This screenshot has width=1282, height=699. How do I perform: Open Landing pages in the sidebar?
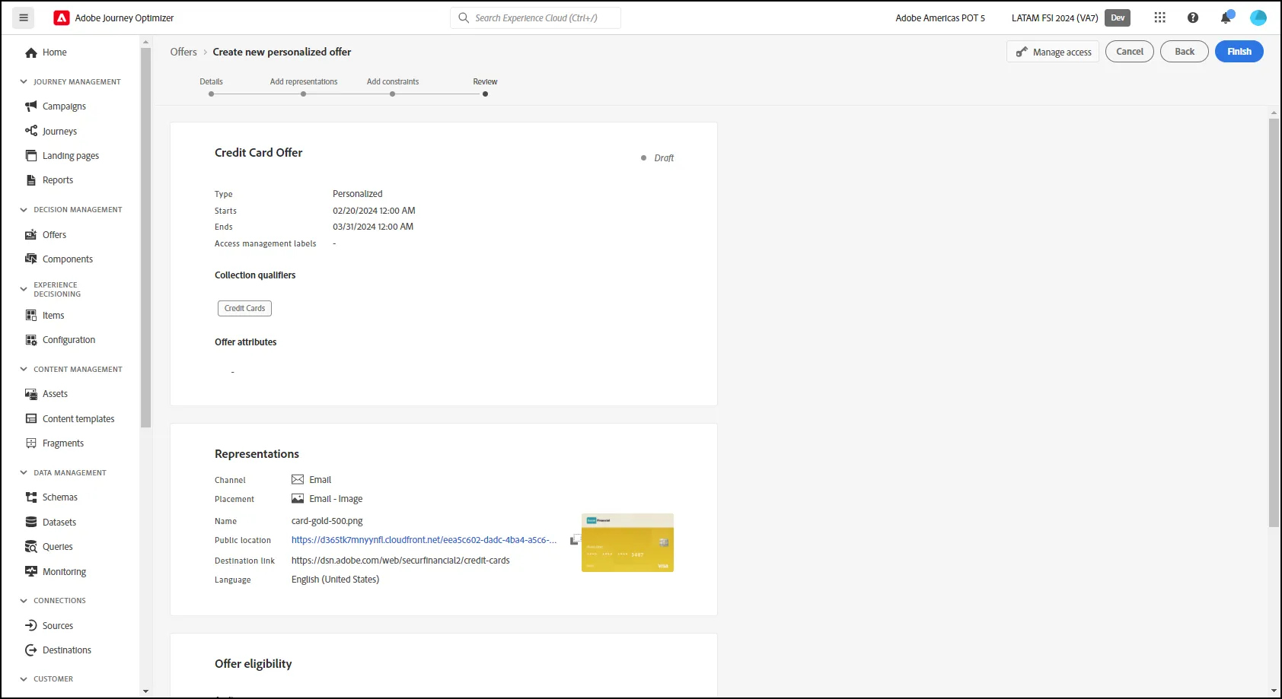(62, 155)
